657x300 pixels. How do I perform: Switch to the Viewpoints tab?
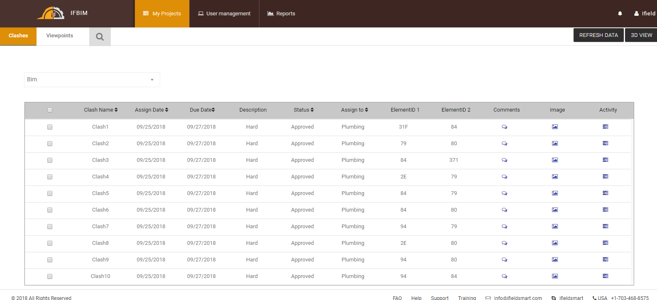coord(60,36)
